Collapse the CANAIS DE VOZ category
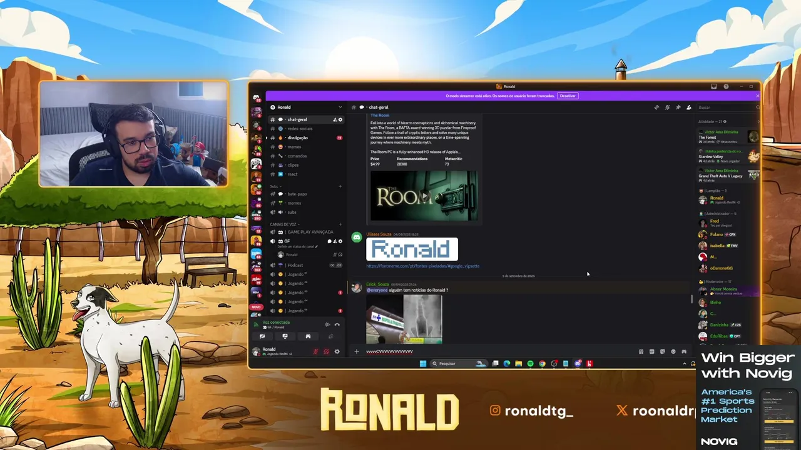 click(x=285, y=224)
